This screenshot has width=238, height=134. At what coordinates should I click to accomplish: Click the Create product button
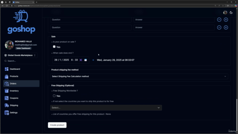57,125
